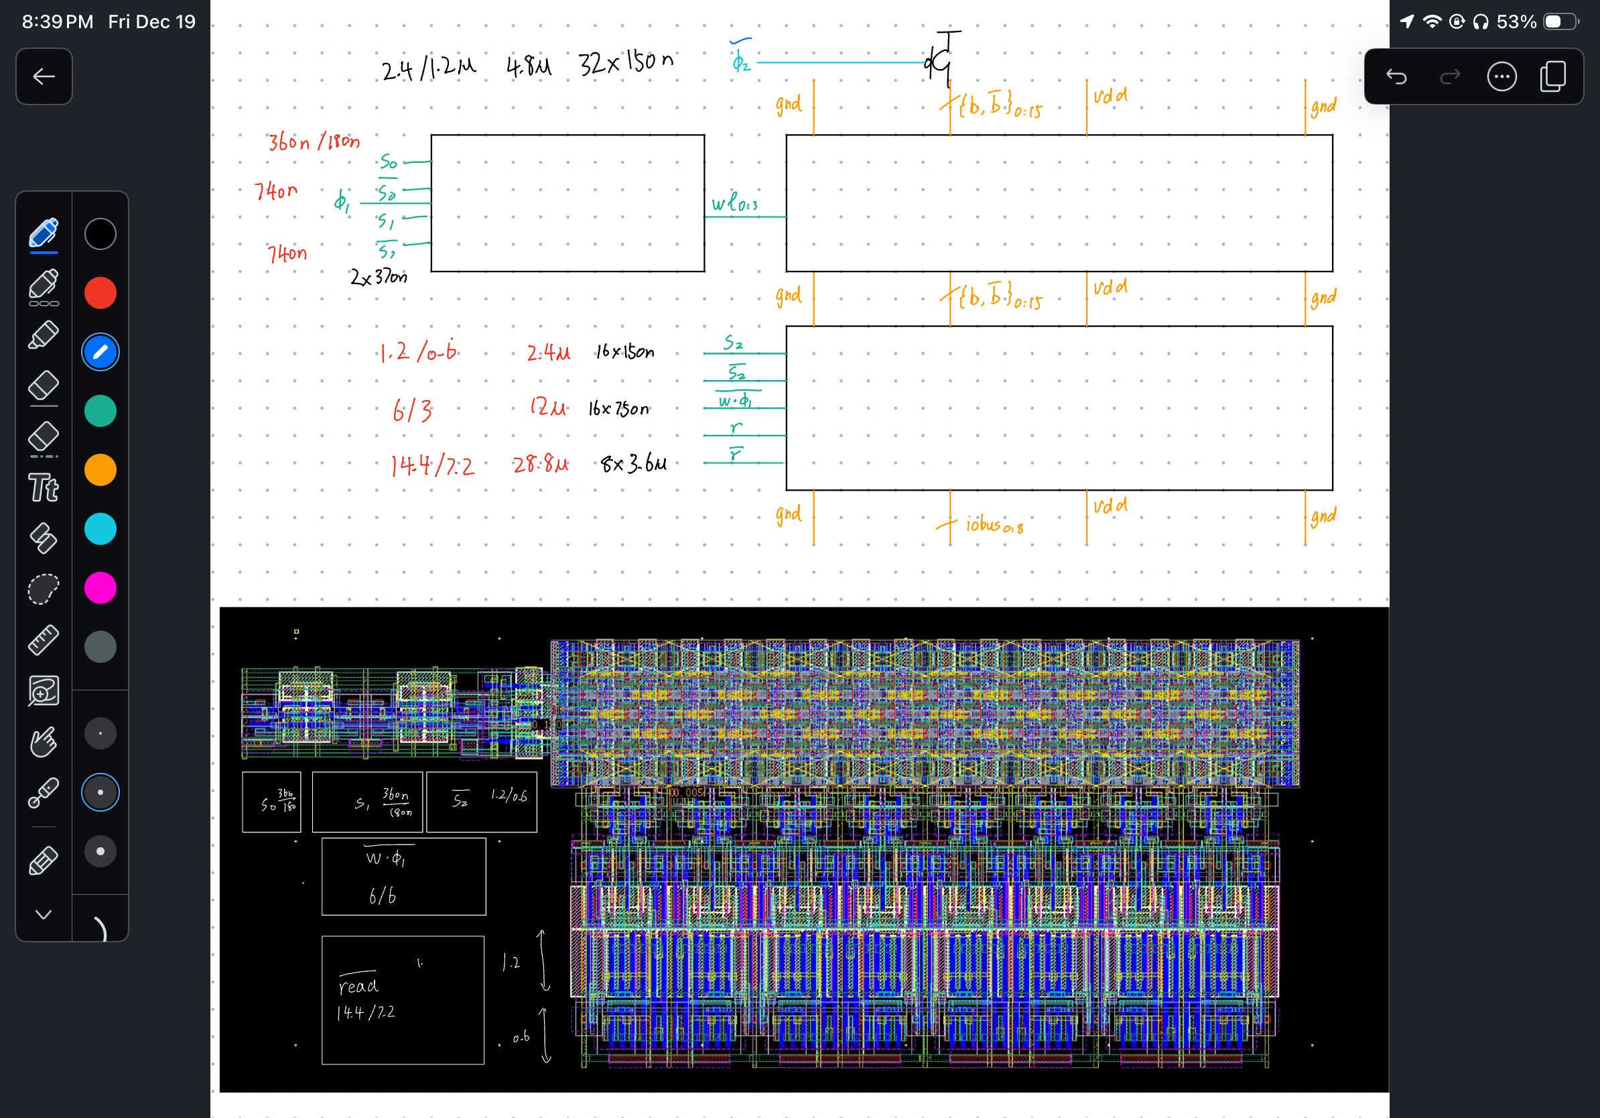Choose the largest stroke thickness
The width and height of the screenshot is (1600, 1118).
click(x=101, y=851)
